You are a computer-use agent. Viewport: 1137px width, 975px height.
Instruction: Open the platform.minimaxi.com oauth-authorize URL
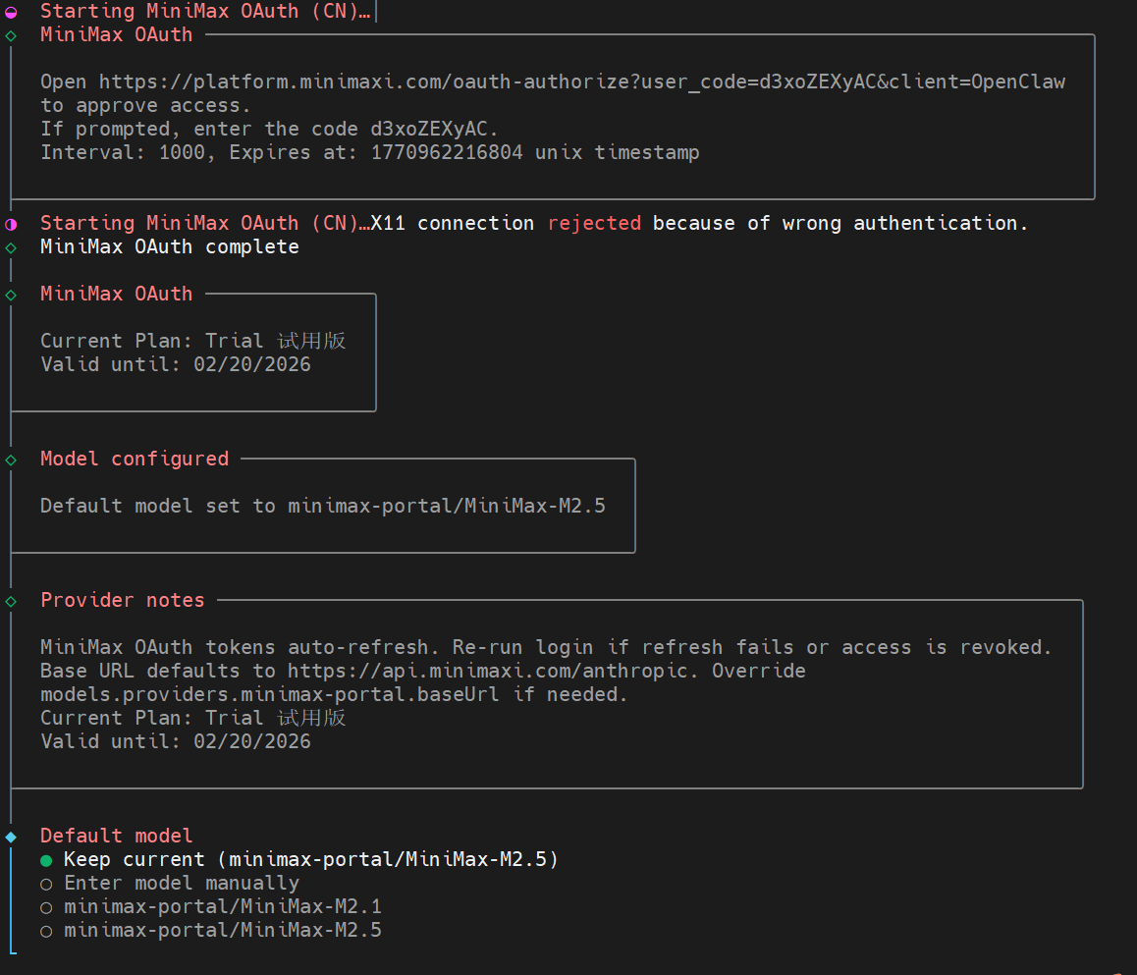coord(581,81)
